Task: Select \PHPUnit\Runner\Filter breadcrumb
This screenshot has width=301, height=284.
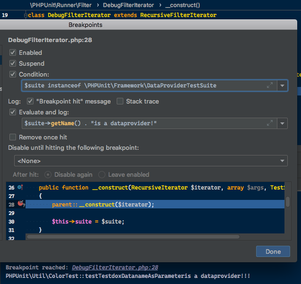Action: click(x=60, y=5)
